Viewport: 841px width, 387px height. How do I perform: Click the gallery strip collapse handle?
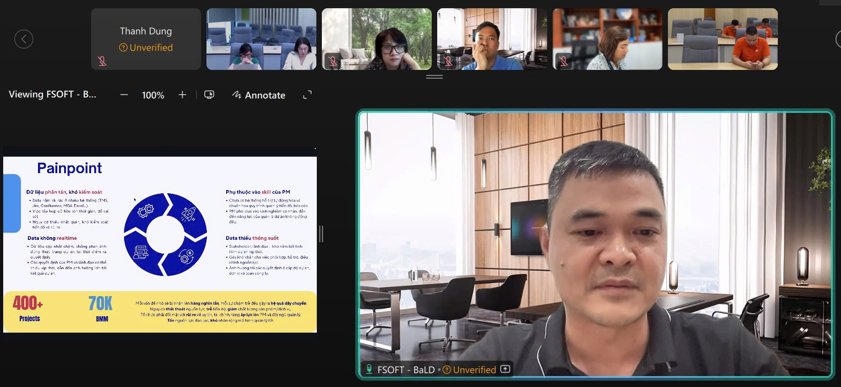(x=434, y=77)
